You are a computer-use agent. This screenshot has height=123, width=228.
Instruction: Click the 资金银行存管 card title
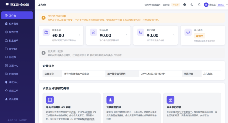tap(174, 107)
